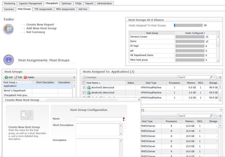Click the Unassign icon
This screenshot has height=157, width=225.
coord(85,77)
